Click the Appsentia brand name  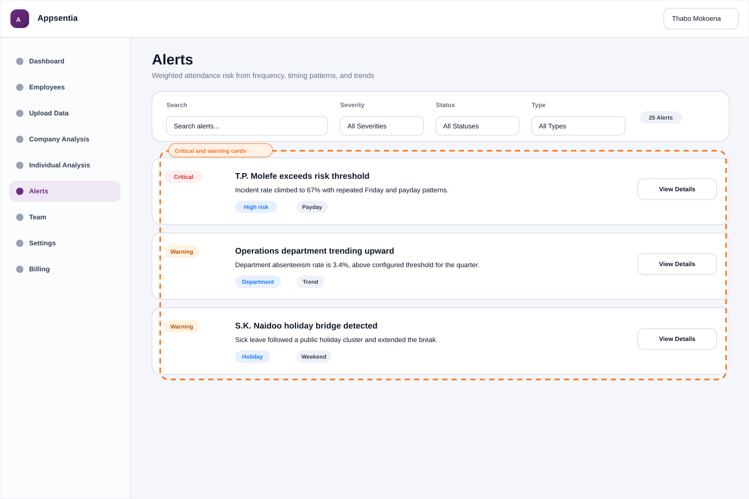pos(57,18)
